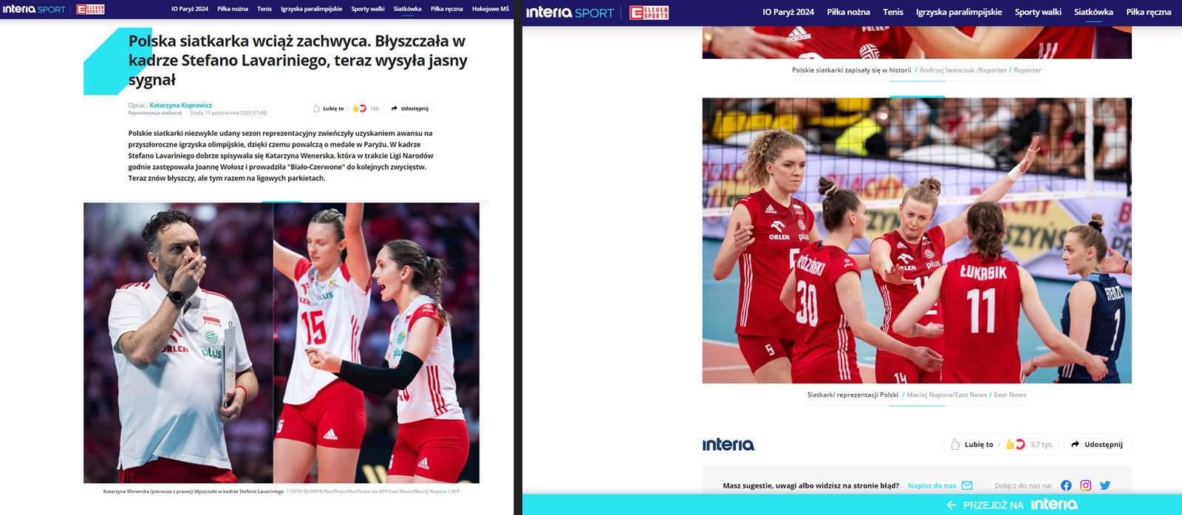Click author link Katarzyna Koprowicz
The width and height of the screenshot is (1182, 515).
point(181,105)
